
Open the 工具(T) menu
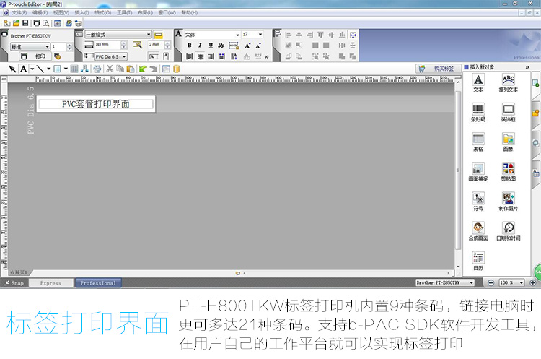point(124,12)
